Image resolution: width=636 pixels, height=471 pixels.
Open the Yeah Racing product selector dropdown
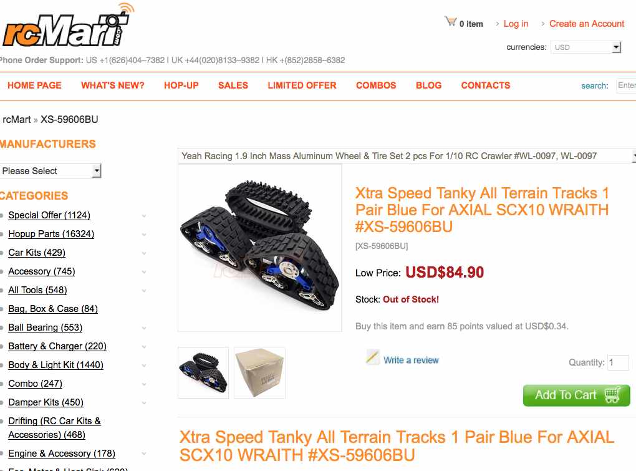[x=407, y=156]
